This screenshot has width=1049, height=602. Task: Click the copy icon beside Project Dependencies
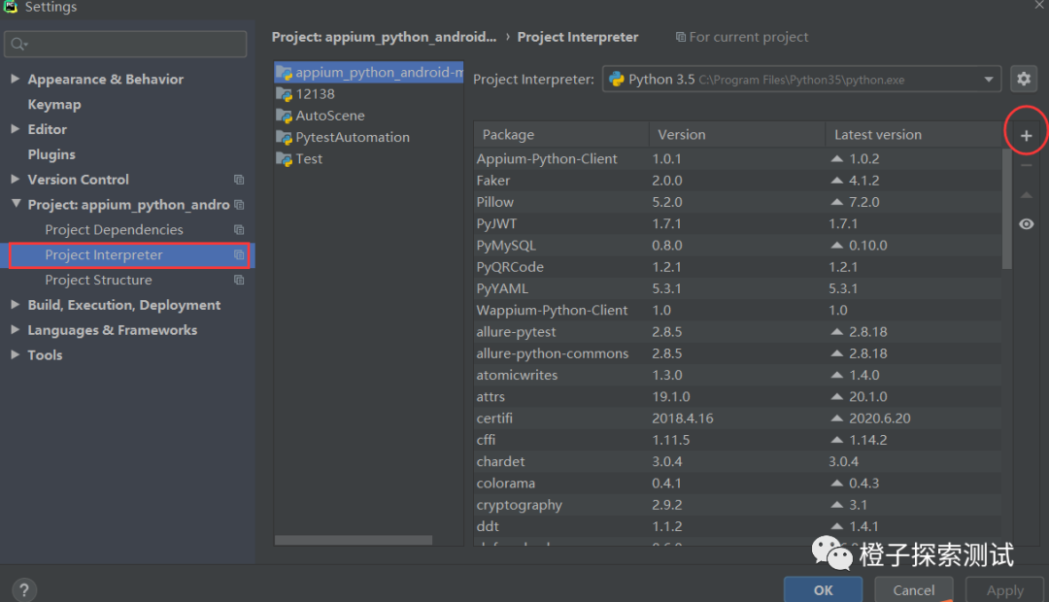(x=239, y=229)
